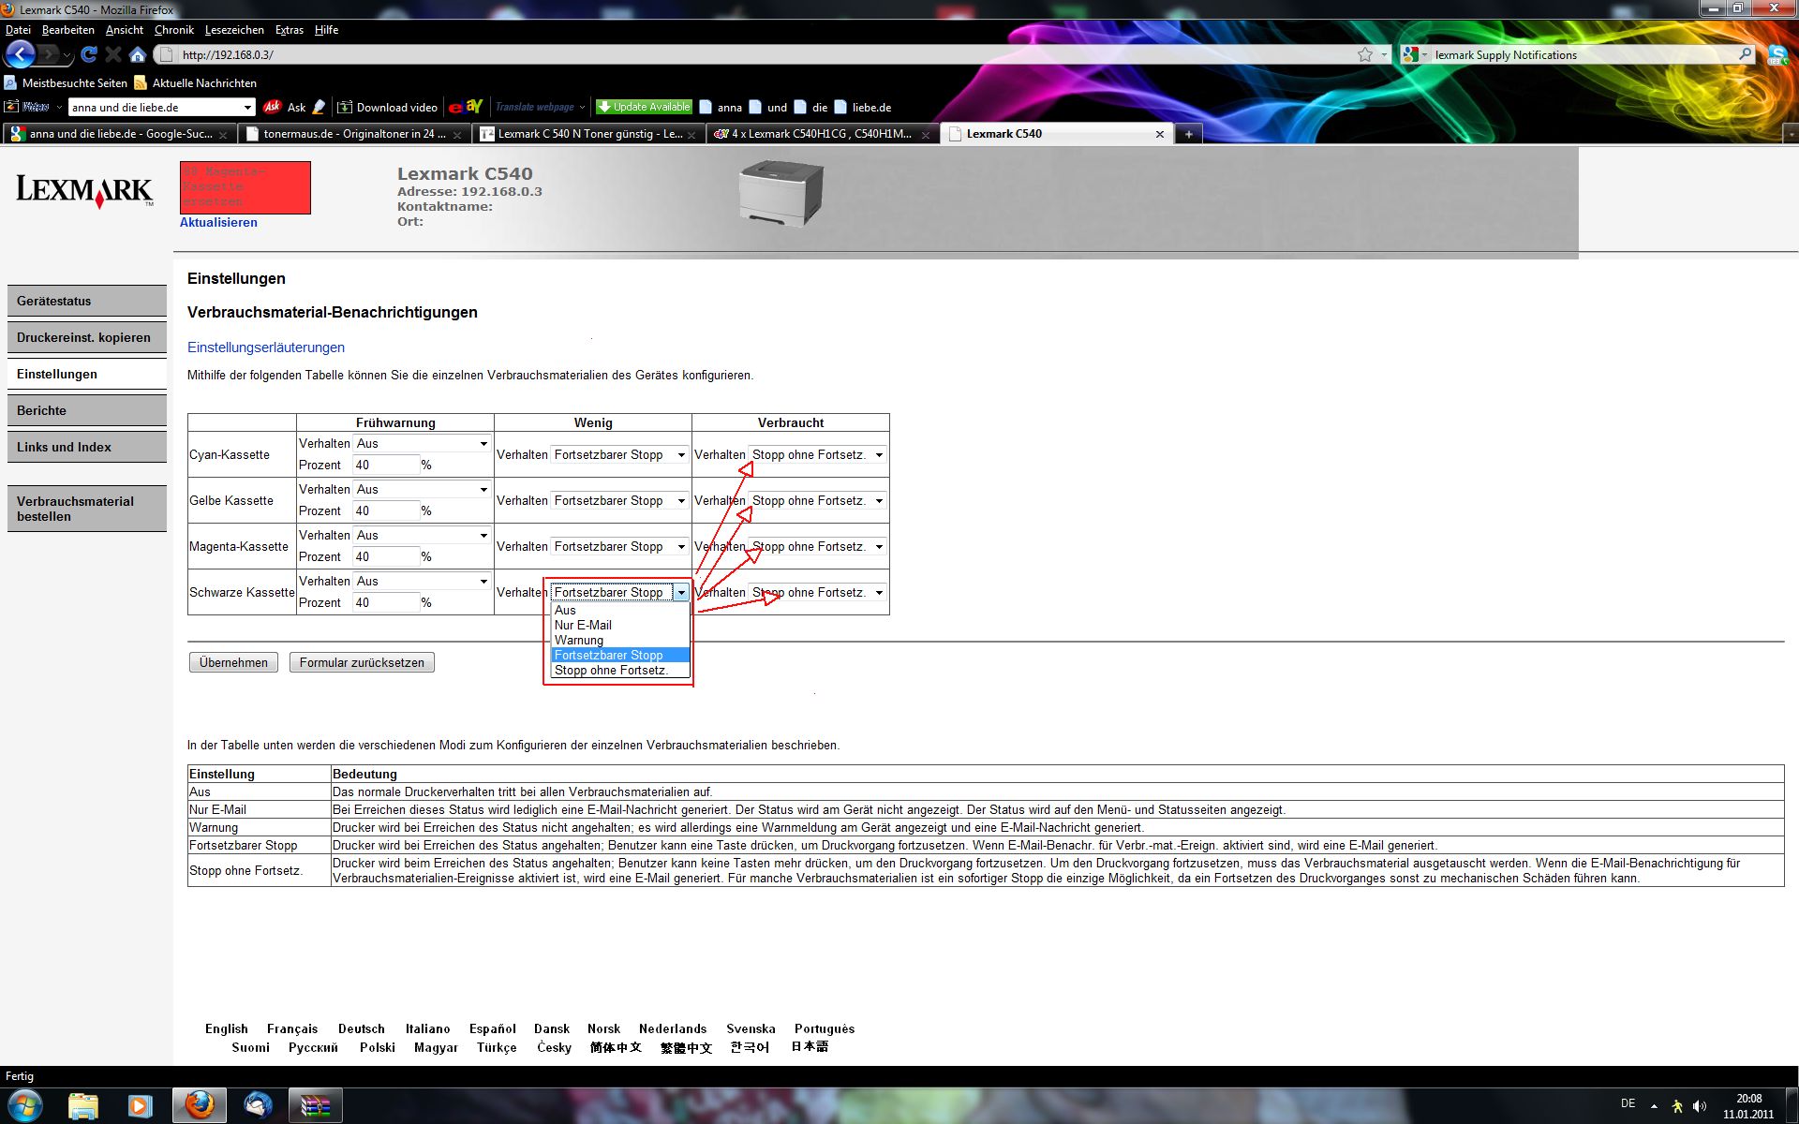Screen dimensions: 1799x1124
Task: Open Gerätestatus in the sidebar
Action: 87,302
